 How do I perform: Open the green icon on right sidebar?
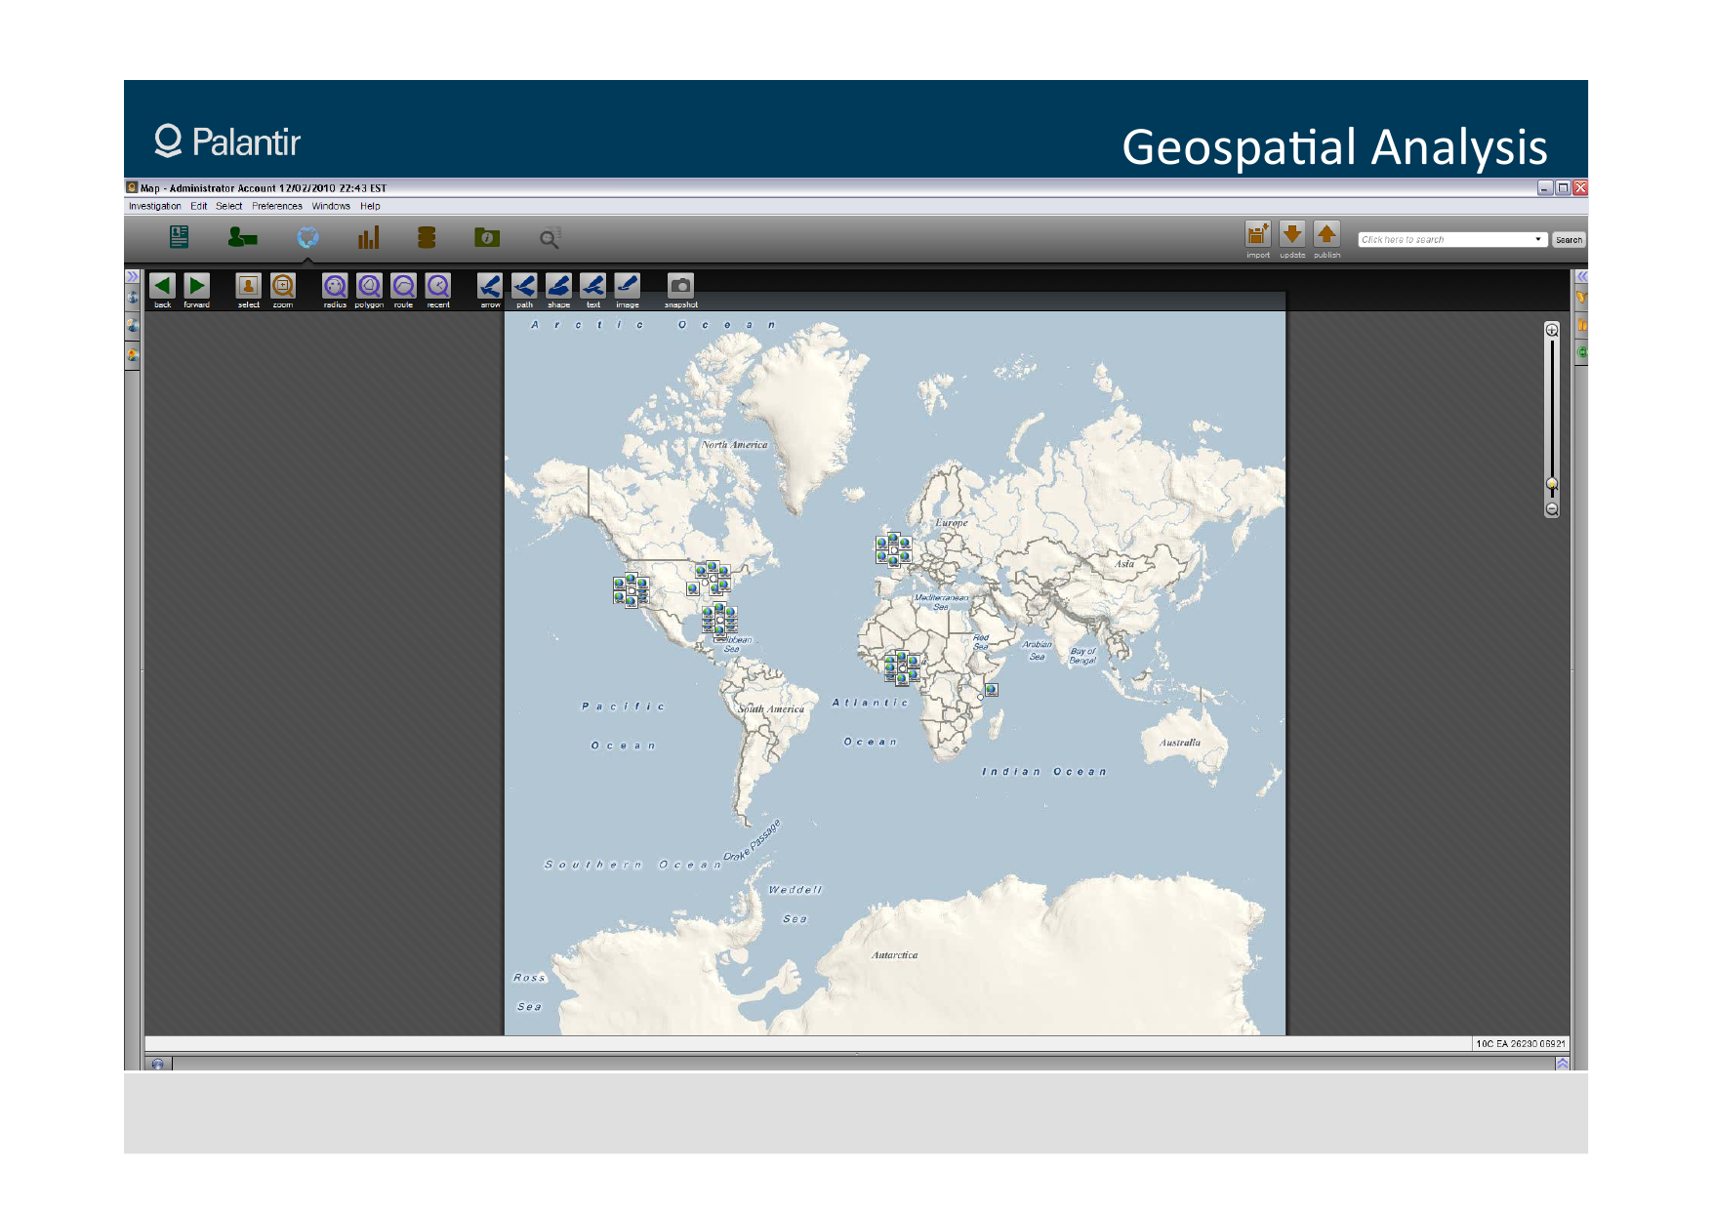point(1582,351)
